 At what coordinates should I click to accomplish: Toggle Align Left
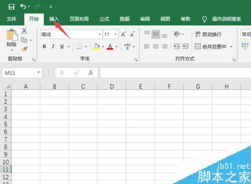(147, 47)
